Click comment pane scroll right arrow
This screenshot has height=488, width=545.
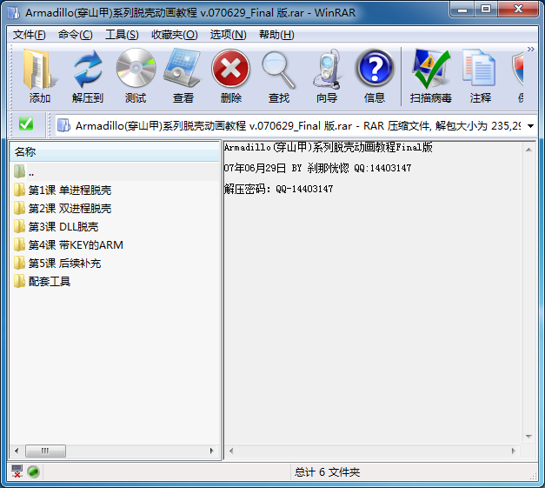point(514,451)
